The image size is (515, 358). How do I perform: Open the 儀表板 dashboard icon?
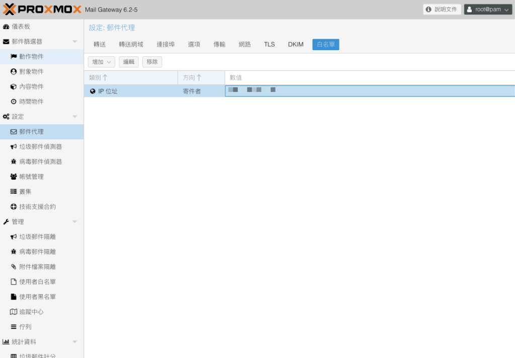(6, 27)
